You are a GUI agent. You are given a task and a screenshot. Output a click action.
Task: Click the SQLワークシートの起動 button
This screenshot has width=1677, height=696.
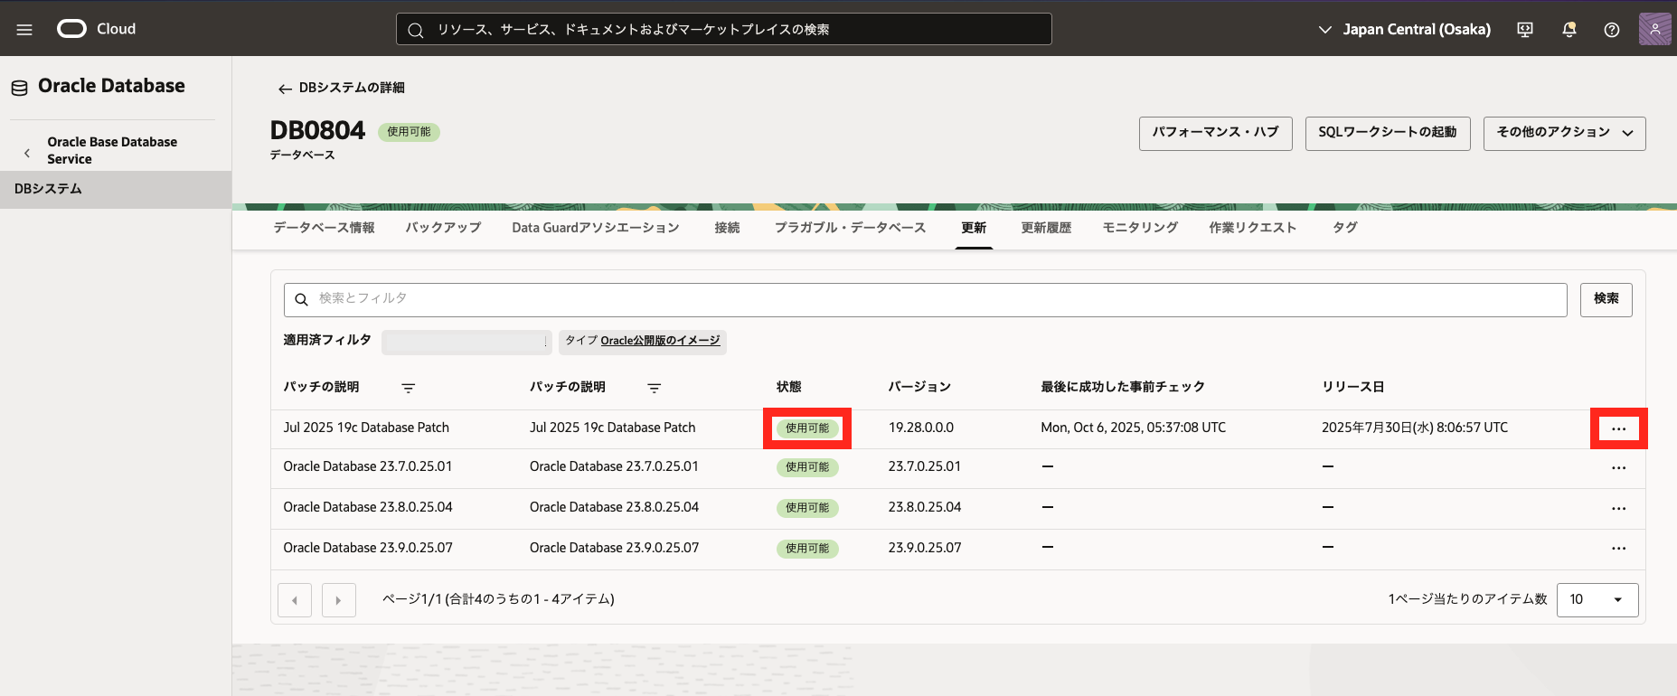pos(1387,133)
